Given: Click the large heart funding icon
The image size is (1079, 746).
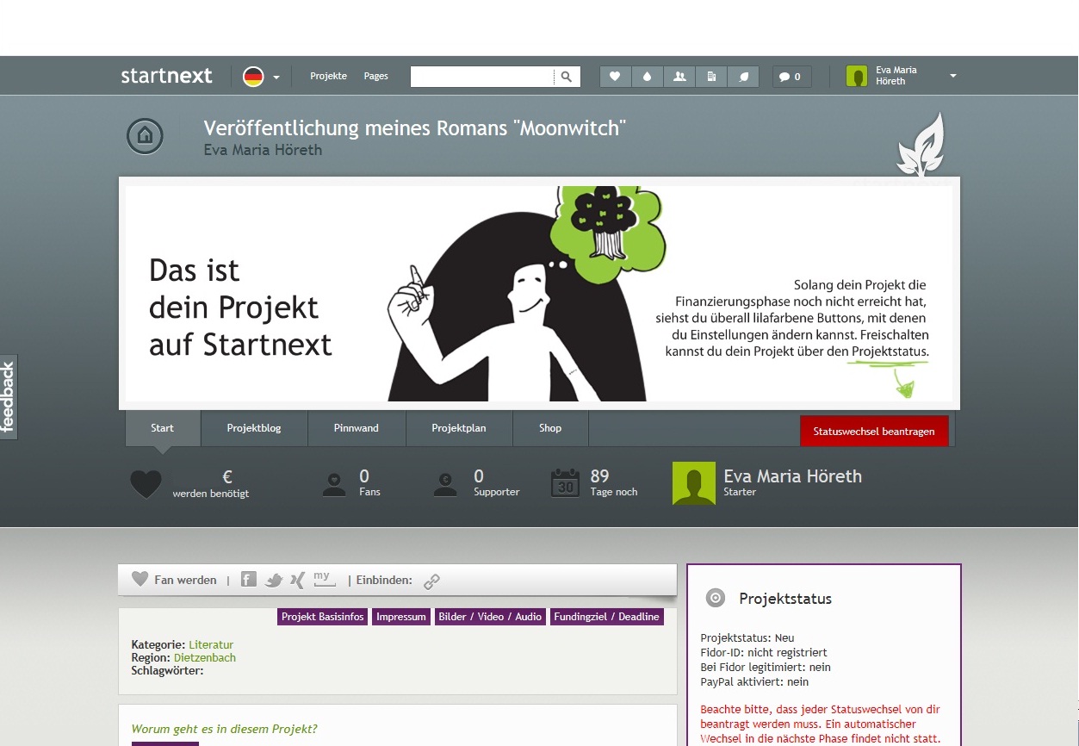Looking at the screenshot, I should (146, 484).
